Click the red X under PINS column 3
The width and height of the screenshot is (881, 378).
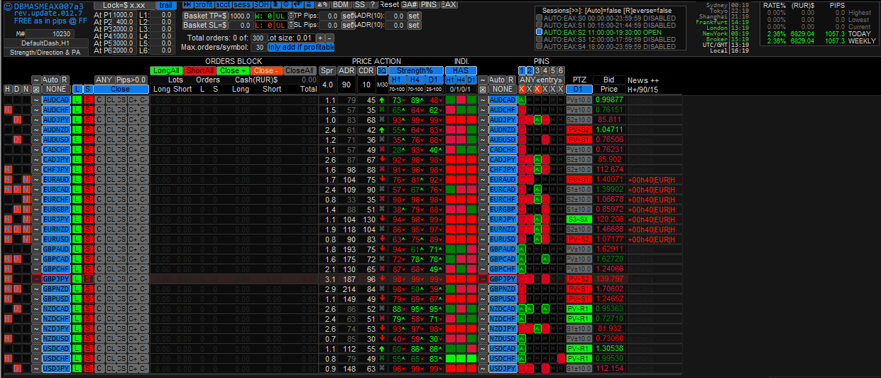[x=537, y=90]
